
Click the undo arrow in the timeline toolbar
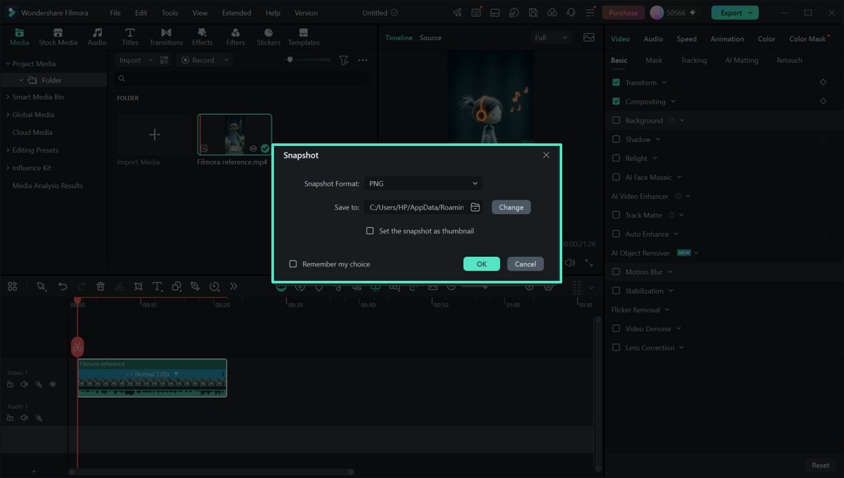click(62, 286)
